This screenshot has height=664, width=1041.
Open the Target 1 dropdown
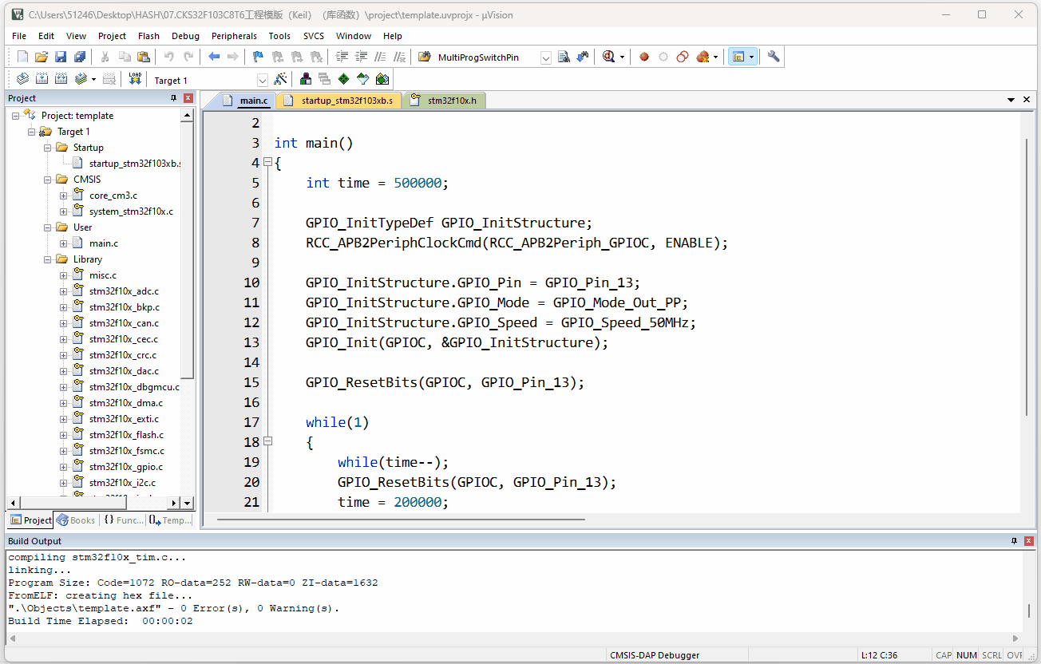click(x=263, y=80)
